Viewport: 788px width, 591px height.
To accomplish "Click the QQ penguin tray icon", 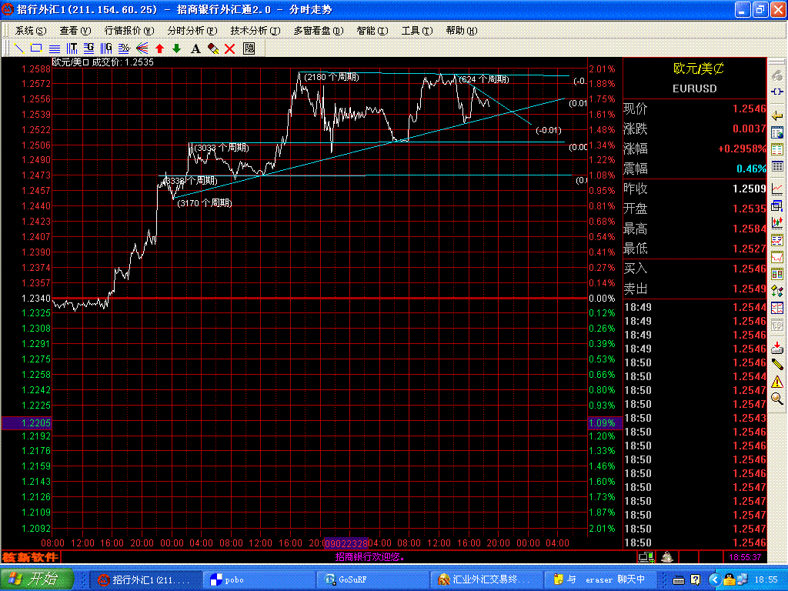I will pyautogui.click(x=730, y=580).
